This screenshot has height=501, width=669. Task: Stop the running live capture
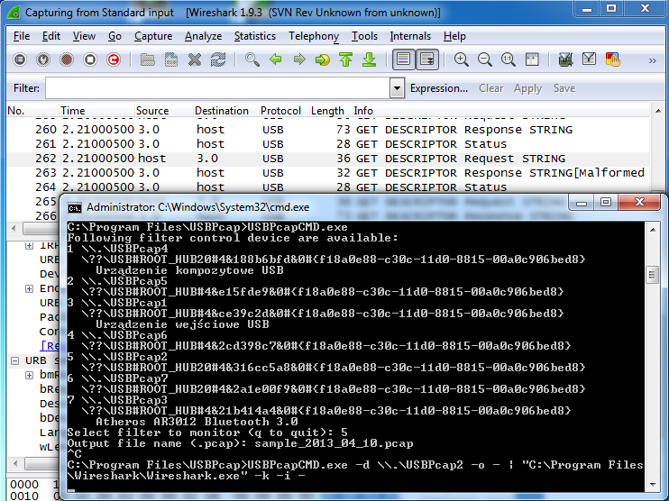90,59
